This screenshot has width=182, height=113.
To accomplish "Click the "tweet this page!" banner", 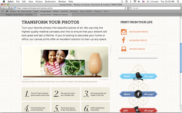I will 138,76.
